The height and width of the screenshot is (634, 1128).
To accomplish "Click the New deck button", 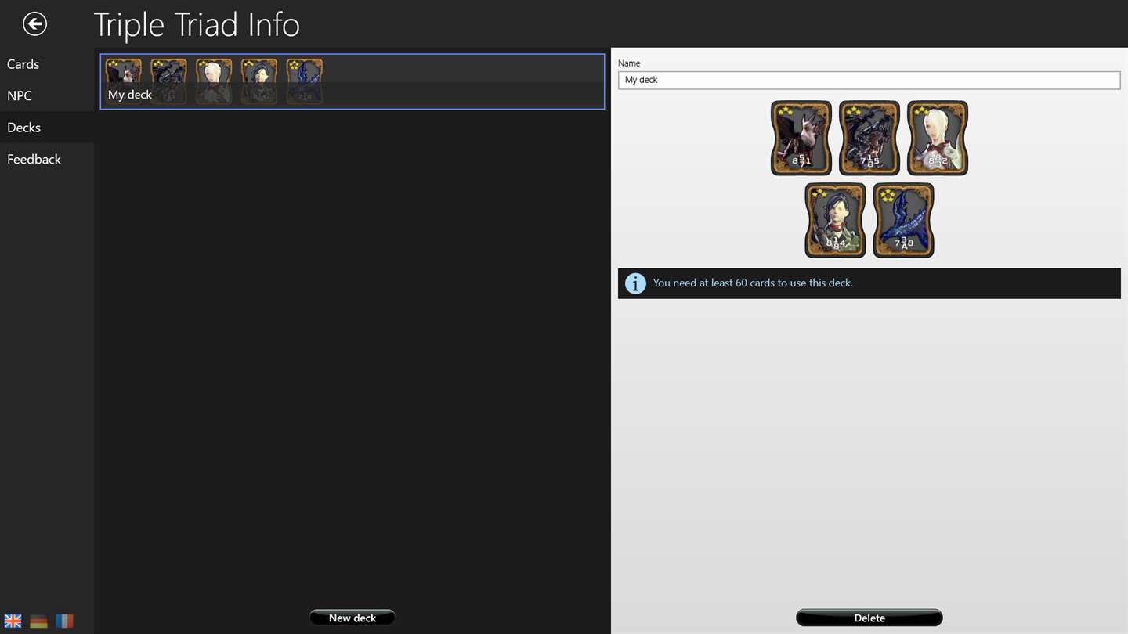I will 352,618.
